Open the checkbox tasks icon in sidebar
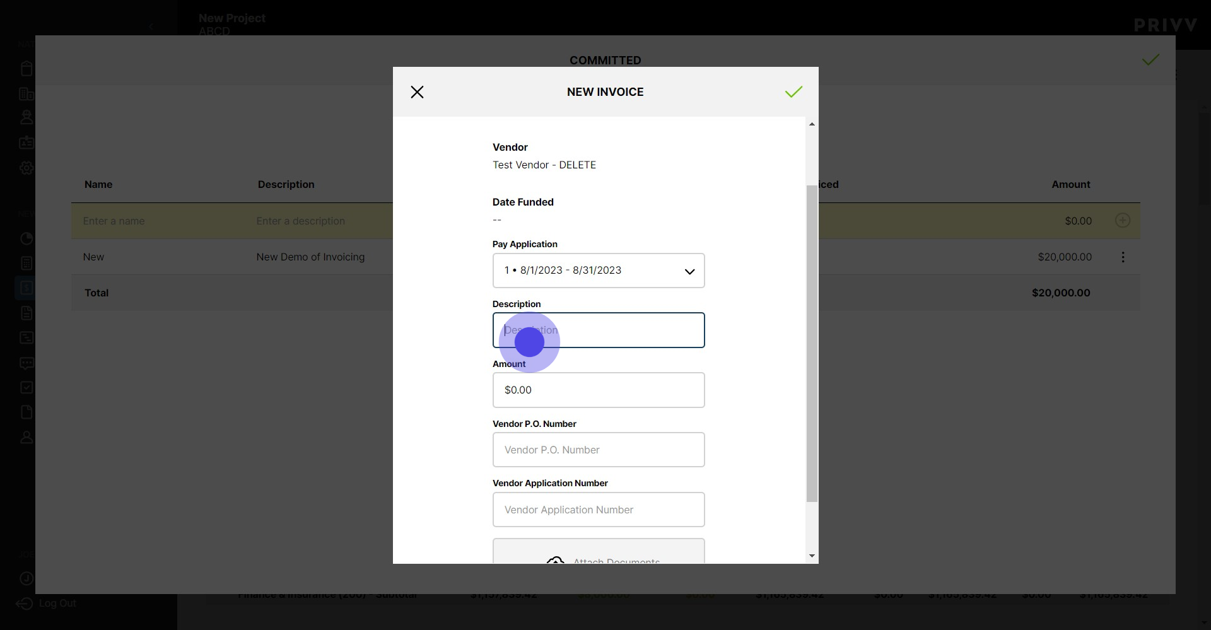 [x=26, y=388]
